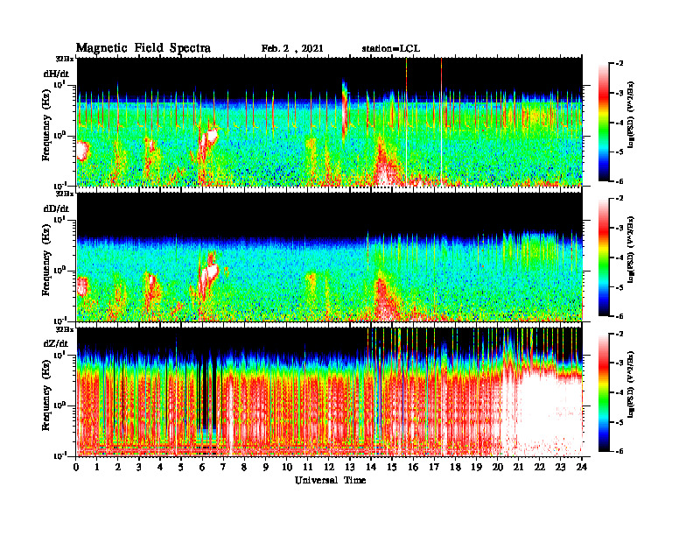Click hour 0 on the Universal Time axis

tap(76, 467)
